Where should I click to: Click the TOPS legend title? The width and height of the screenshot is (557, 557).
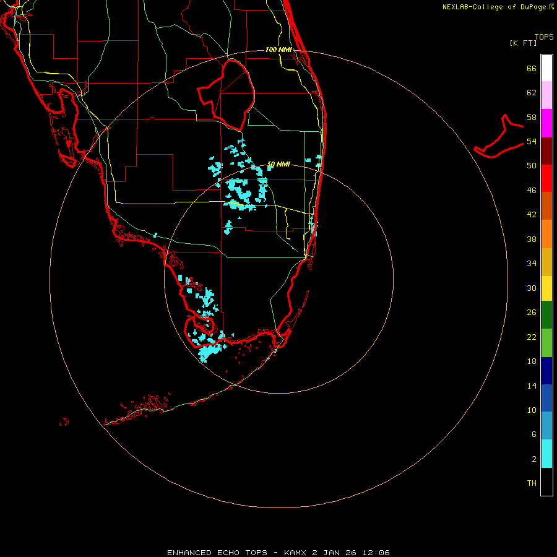point(544,37)
